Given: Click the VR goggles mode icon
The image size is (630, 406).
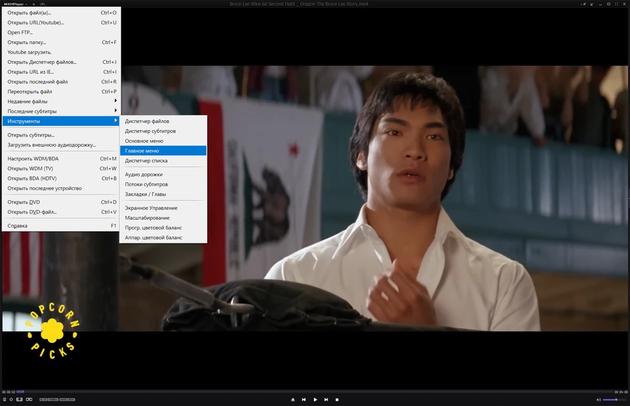Looking at the screenshot, I should click(29, 400).
